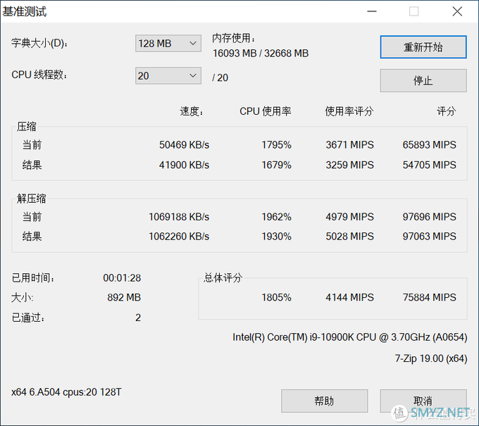Click decompression current rating 97696 MIPS

tap(429, 217)
